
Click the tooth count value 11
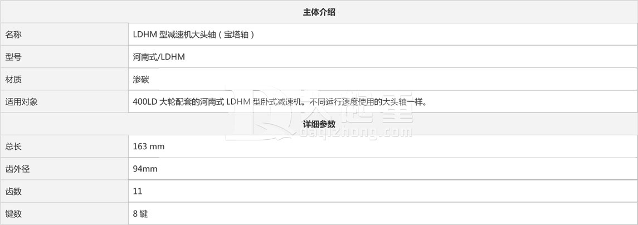[x=138, y=191]
